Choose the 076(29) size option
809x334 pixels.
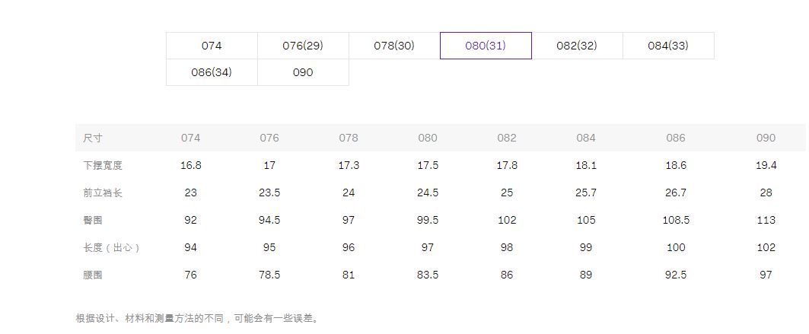tap(303, 46)
